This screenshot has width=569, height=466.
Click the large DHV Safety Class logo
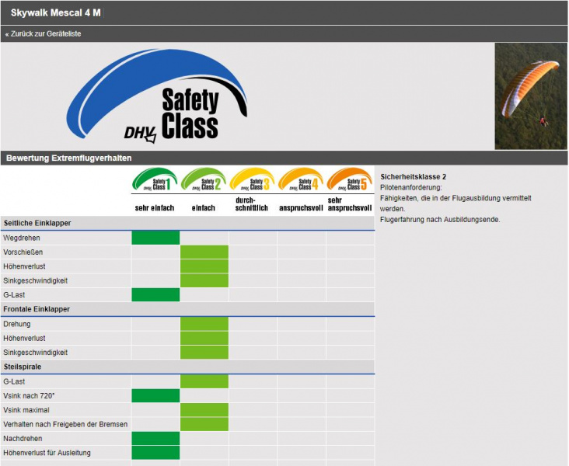pos(157,96)
